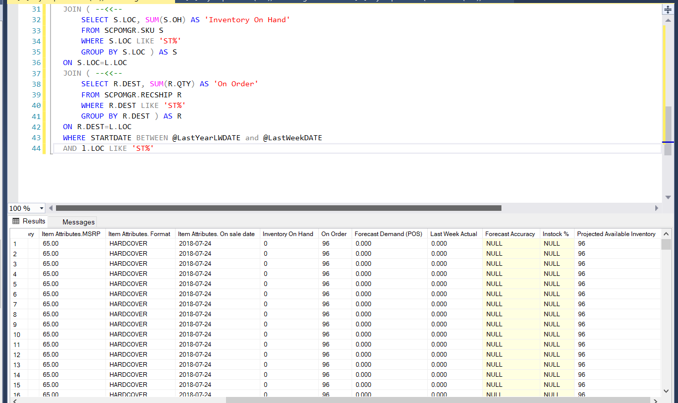Click the editor horizontal scroll right arrow

coord(656,208)
